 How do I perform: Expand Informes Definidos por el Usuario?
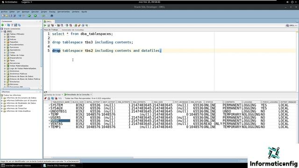pos(2,100)
